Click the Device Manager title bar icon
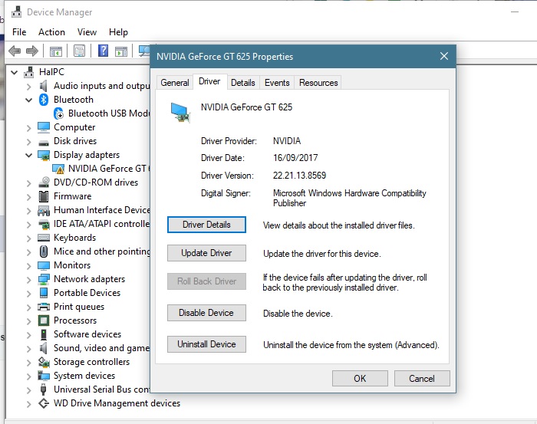 (16, 12)
